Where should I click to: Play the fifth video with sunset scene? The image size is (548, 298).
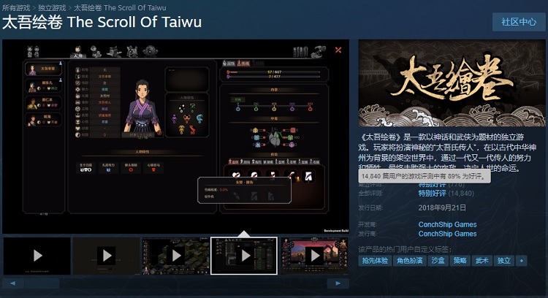click(315, 256)
